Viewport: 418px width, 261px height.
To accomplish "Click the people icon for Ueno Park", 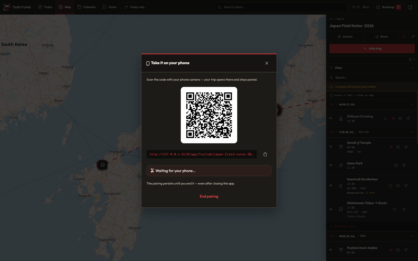I will click(x=396, y=165).
